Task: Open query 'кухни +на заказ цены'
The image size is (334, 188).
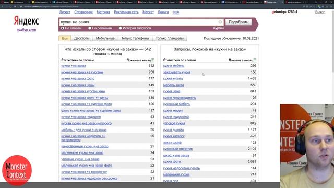Action: [78, 85]
